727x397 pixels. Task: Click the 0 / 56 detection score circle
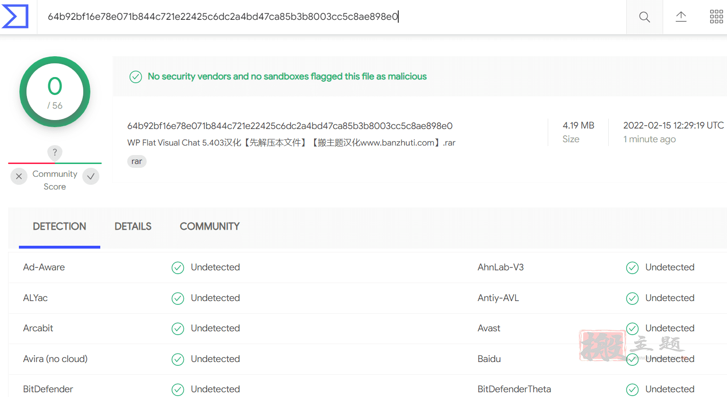click(55, 92)
